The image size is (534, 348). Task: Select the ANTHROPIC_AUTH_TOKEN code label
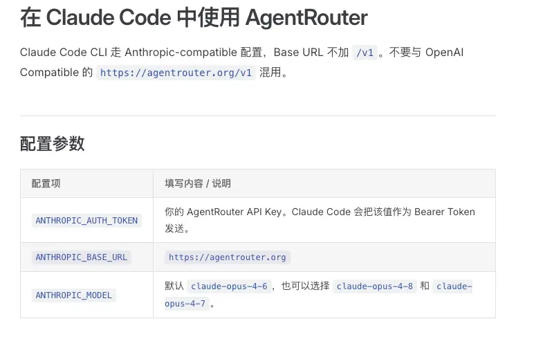click(x=86, y=220)
